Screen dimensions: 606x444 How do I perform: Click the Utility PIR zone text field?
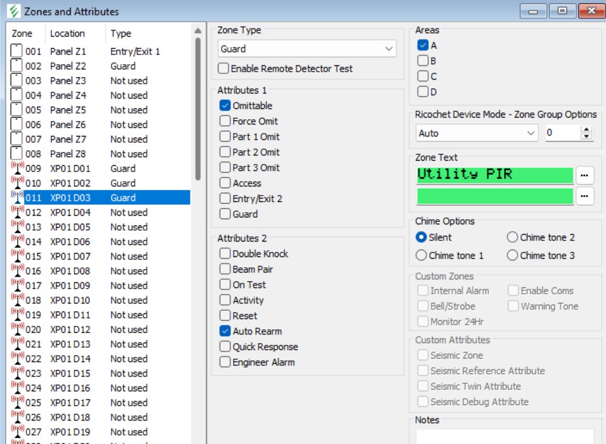(495, 175)
